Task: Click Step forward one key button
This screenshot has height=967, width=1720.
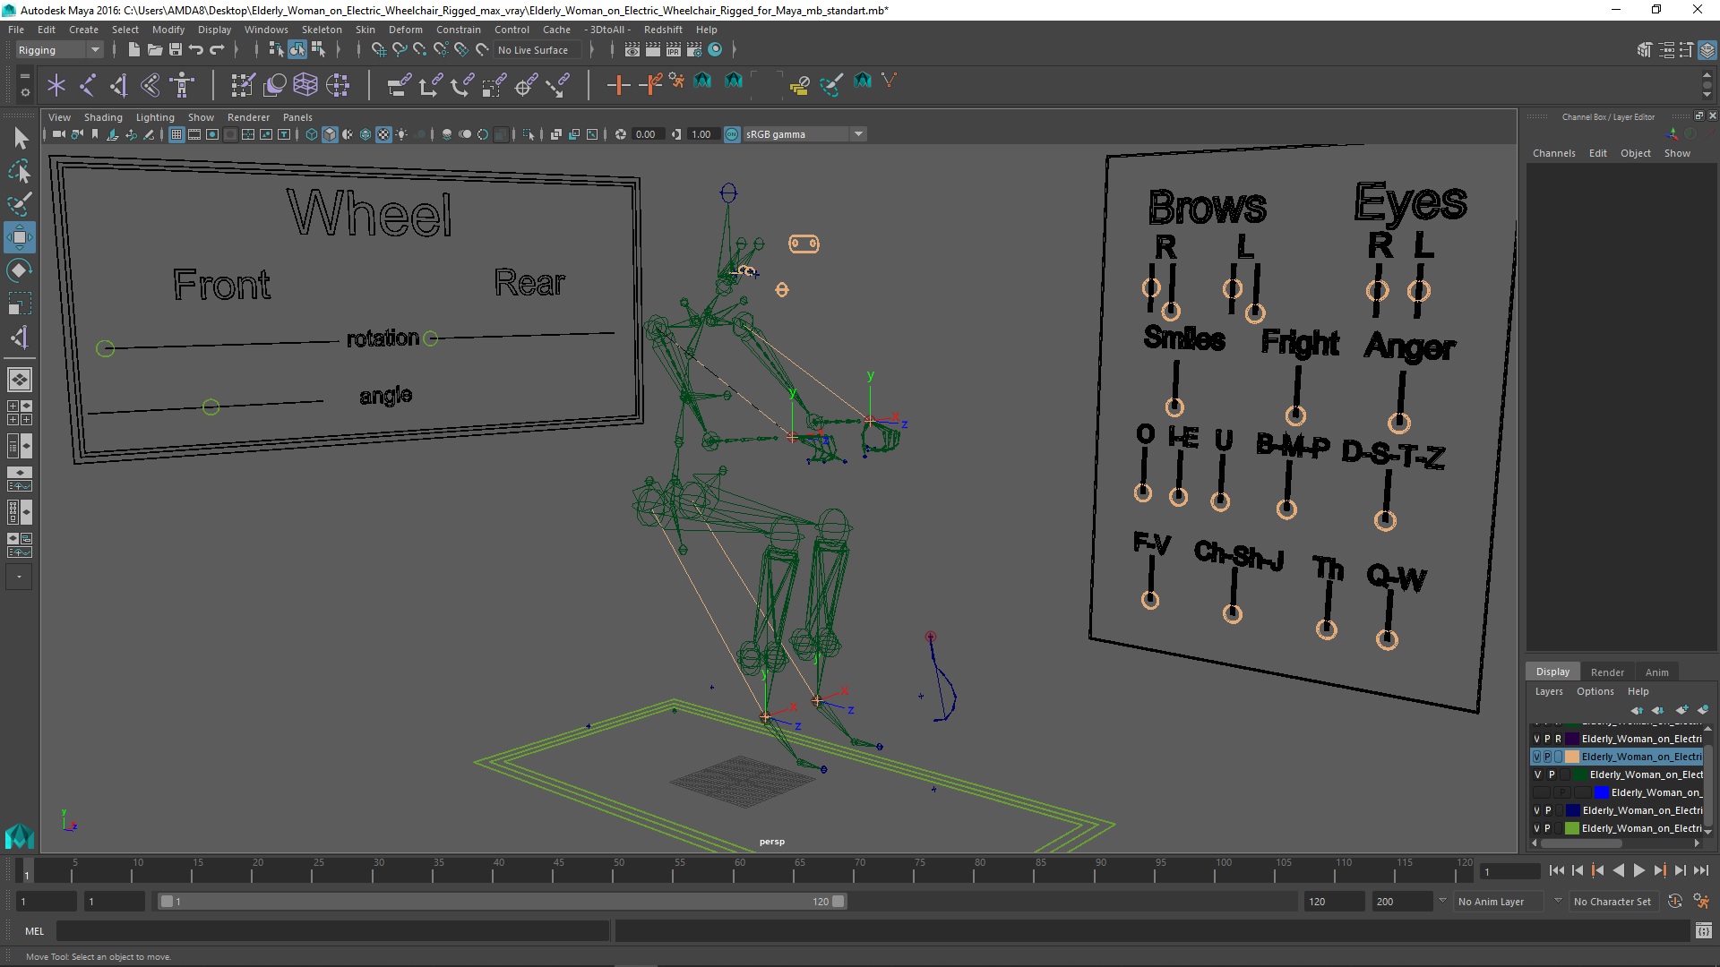Action: tap(1660, 870)
